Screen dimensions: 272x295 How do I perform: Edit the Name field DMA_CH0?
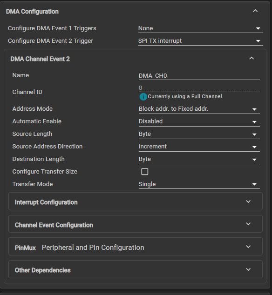(199, 76)
